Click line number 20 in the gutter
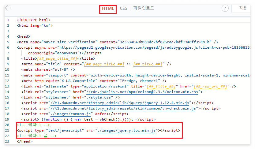255x149 pixels. pos(7,125)
